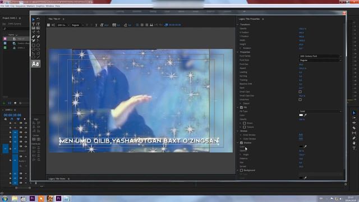
Task: Click the timeline timecode 00:00:35:08
Action: (x=12, y=115)
